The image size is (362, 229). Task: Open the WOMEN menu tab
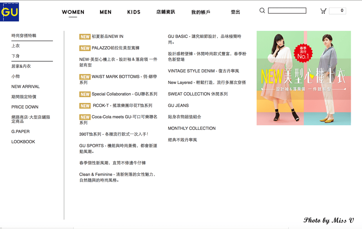73,12
